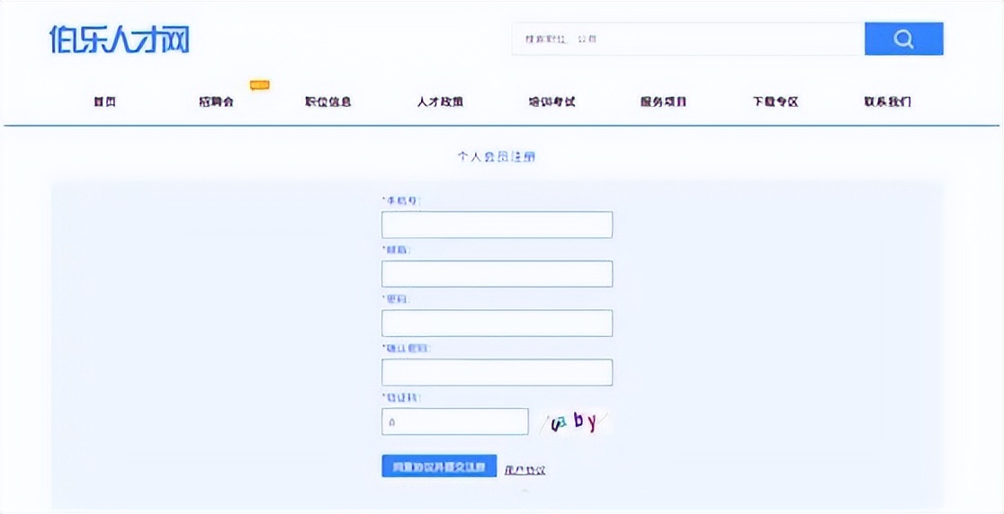1004x514 pixels.
Task: Click the 邮箱 email input field
Action: (497, 273)
